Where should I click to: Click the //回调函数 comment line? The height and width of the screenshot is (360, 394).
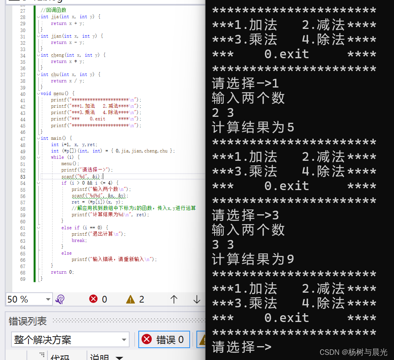click(53, 10)
